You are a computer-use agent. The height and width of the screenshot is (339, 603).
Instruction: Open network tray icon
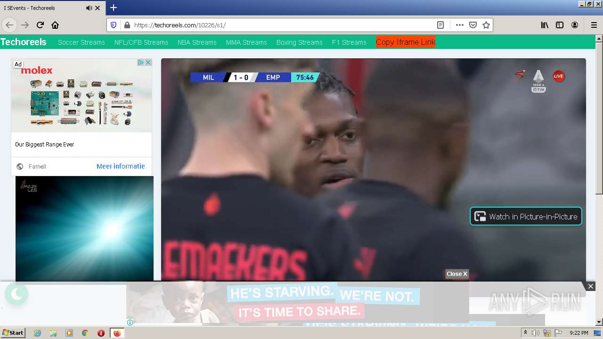[547, 333]
